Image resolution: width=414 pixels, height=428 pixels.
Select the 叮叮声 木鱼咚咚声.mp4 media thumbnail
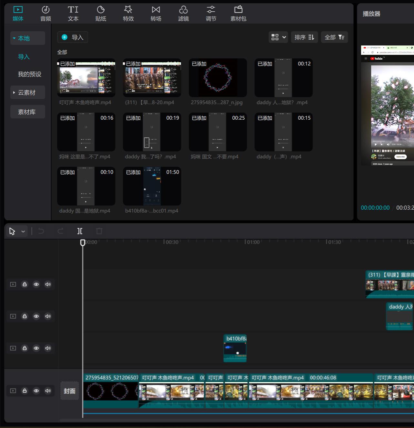[x=86, y=78]
